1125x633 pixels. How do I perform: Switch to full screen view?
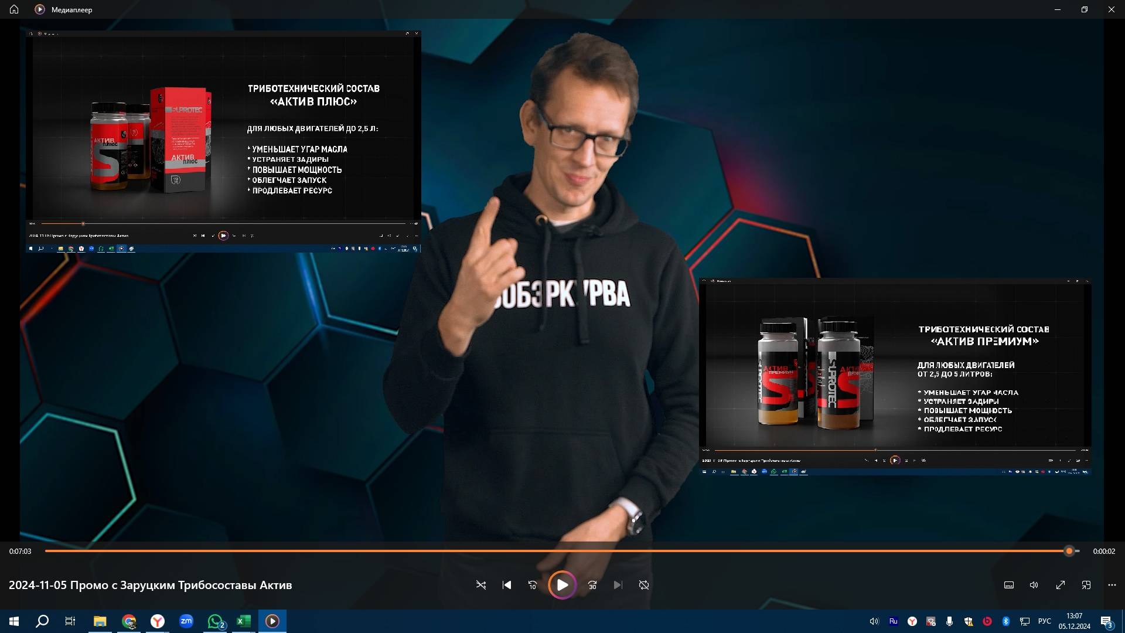(1061, 585)
